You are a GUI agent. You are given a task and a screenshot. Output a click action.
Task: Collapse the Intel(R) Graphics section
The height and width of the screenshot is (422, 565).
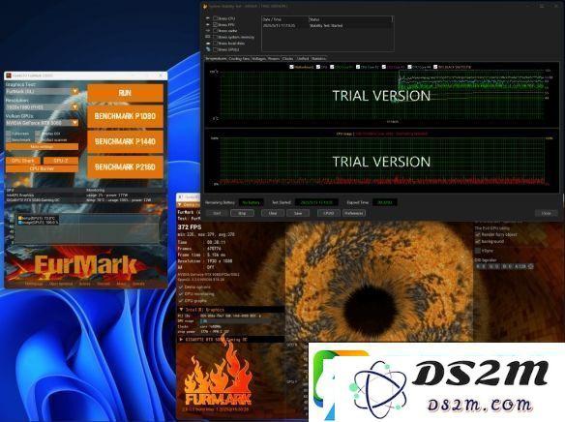181,310
